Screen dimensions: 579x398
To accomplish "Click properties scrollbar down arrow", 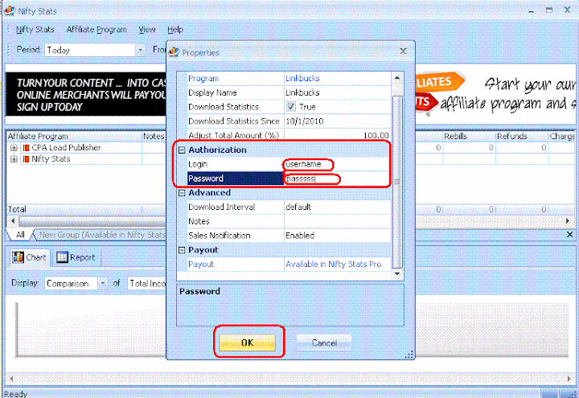I will coord(397,273).
